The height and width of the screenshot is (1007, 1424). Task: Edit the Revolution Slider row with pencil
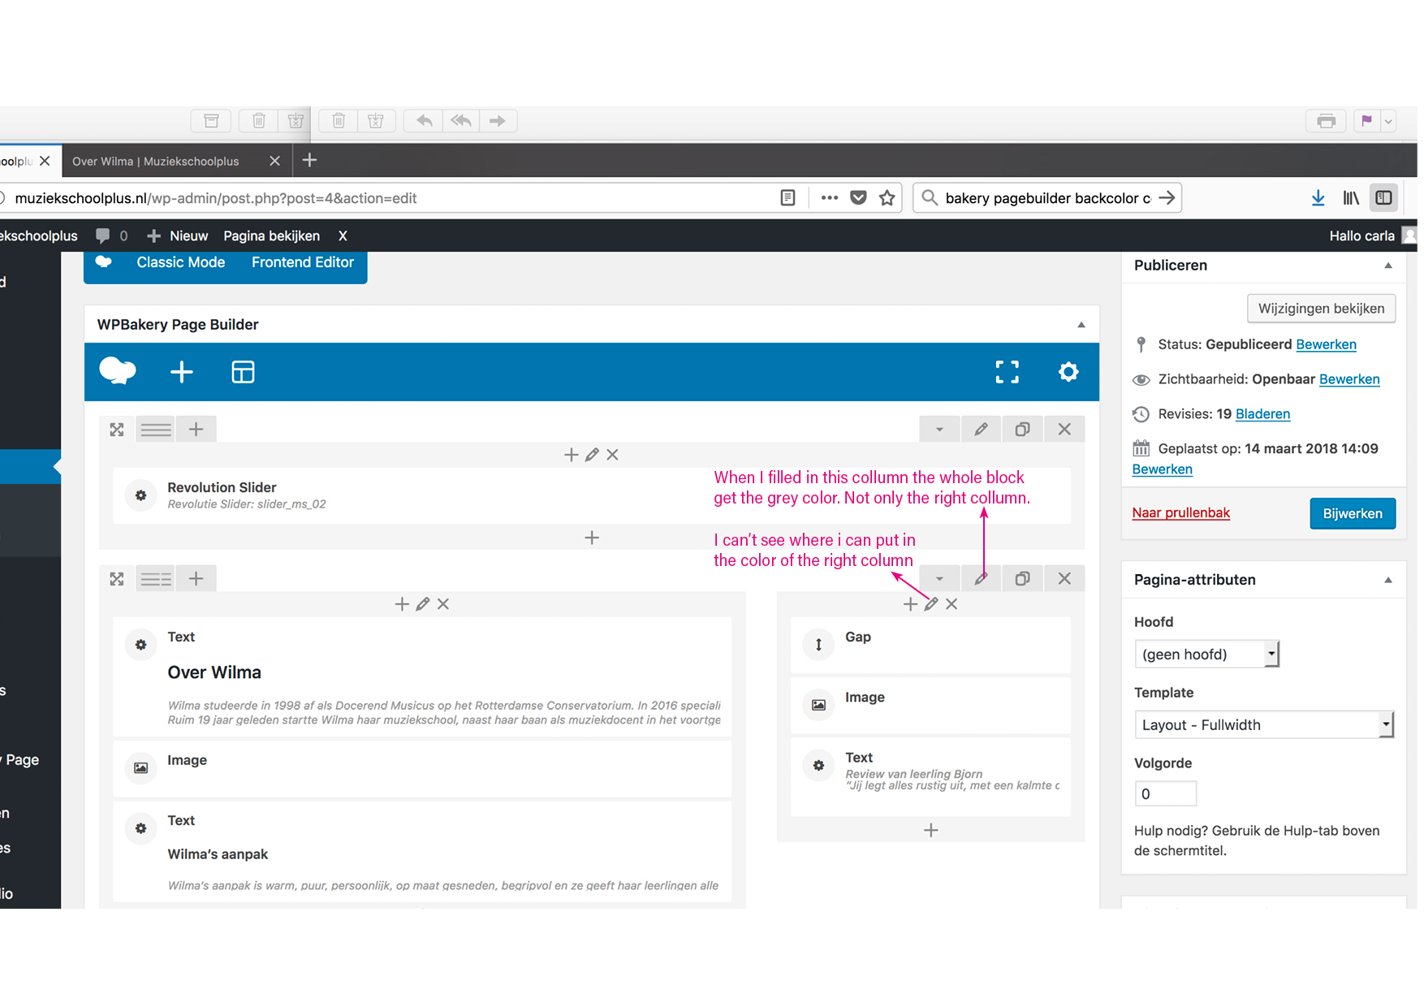pos(981,430)
